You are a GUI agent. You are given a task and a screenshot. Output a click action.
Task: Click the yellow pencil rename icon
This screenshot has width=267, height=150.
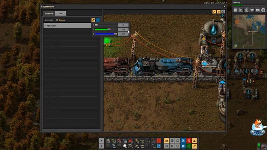coord(214,12)
